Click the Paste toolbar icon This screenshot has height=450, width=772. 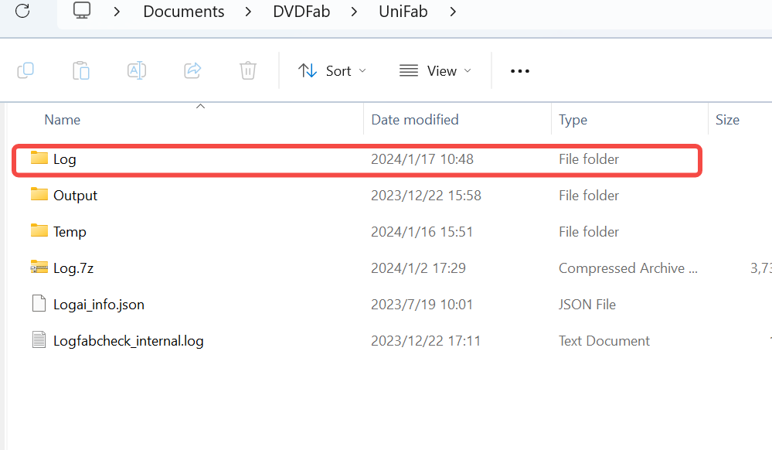[81, 70]
